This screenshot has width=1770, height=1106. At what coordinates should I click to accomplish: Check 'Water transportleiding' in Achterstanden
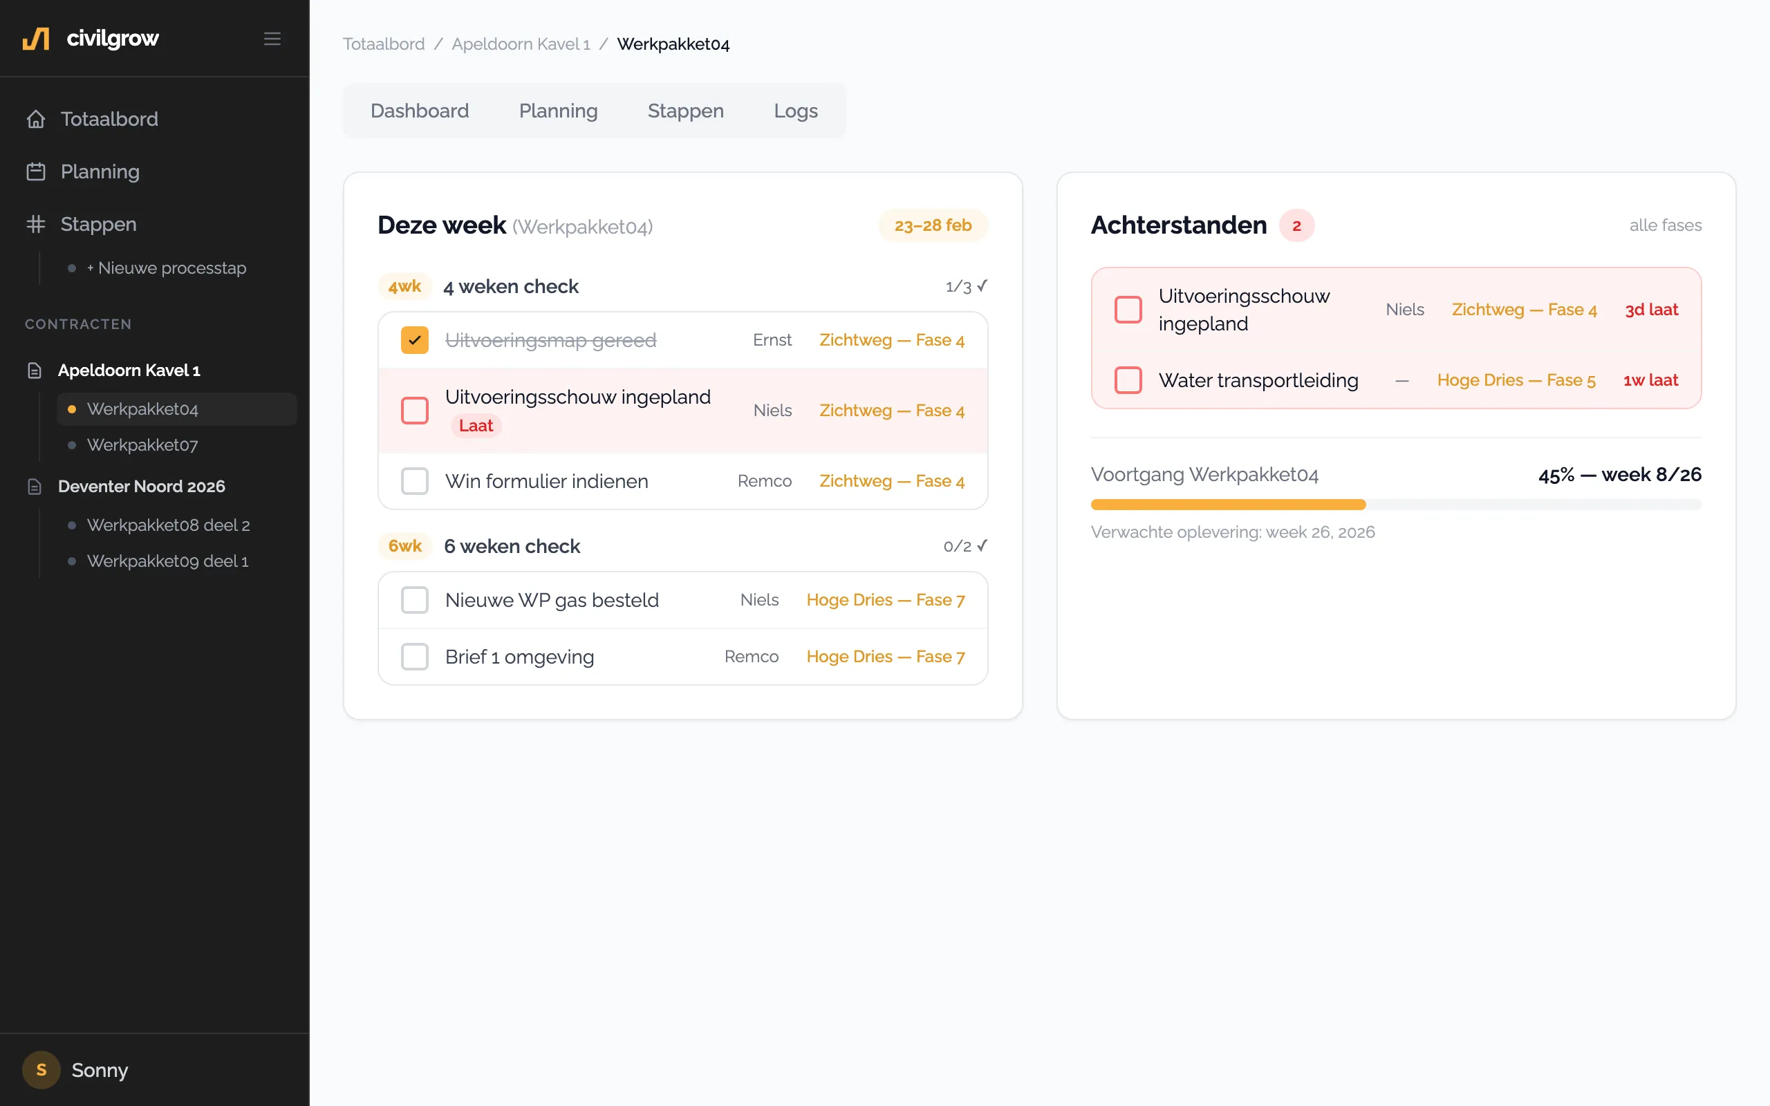pos(1128,379)
